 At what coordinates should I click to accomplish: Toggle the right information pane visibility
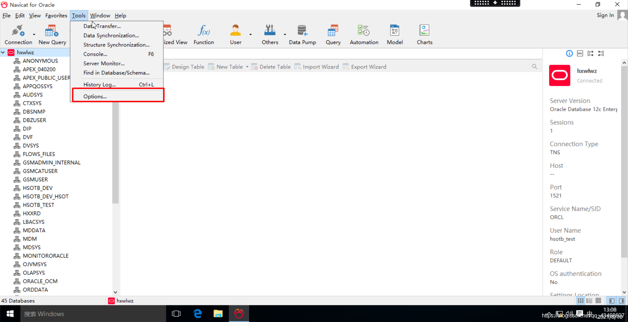click(x=621, y=301)
